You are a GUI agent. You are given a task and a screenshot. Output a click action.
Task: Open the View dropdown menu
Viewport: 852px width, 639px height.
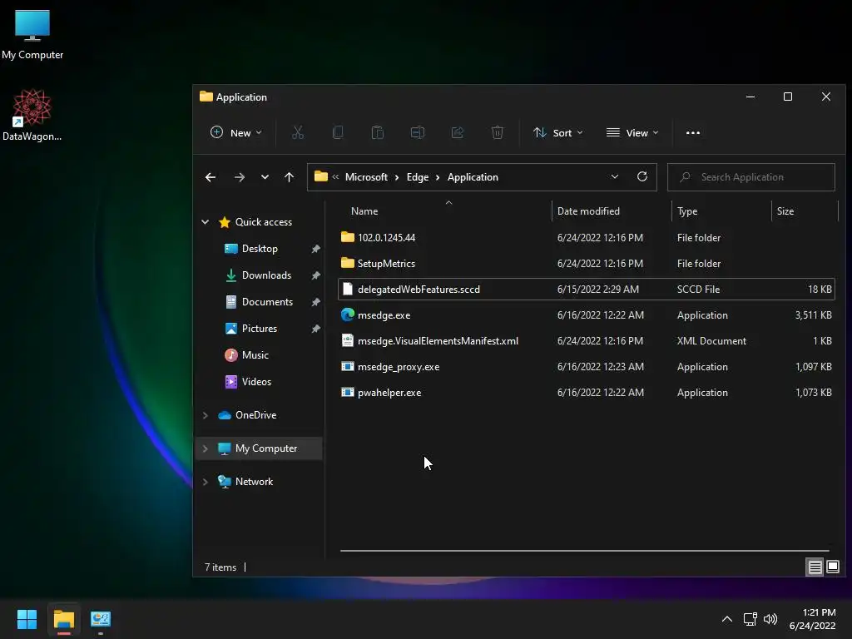tap(632, 132)
